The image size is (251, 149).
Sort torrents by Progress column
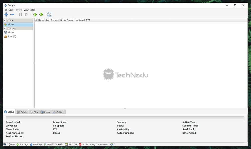(55, 20)
